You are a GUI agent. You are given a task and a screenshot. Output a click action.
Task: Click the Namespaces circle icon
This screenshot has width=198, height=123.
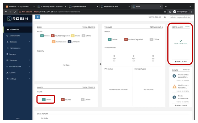point(7,48)
